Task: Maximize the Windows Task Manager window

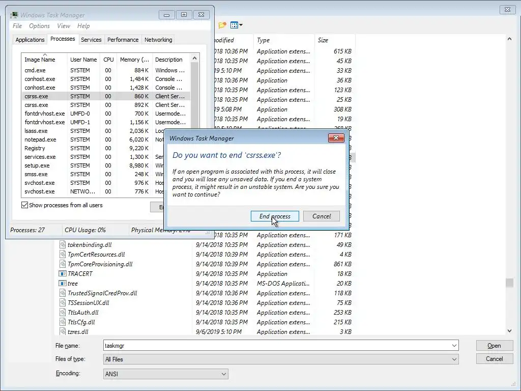Action: pos(184,15)
